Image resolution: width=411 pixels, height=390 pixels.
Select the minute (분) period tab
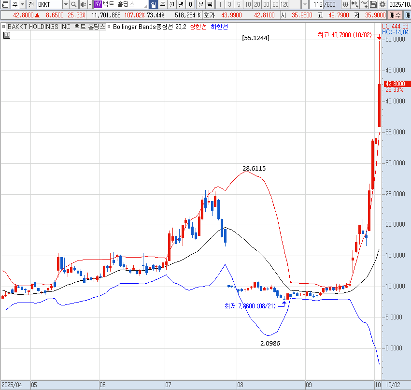(x=200, y=4)
